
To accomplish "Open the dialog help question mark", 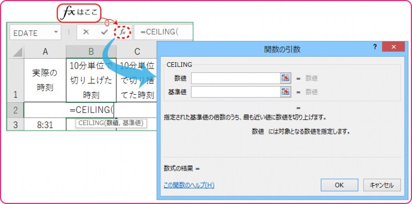I will (374, 47).
